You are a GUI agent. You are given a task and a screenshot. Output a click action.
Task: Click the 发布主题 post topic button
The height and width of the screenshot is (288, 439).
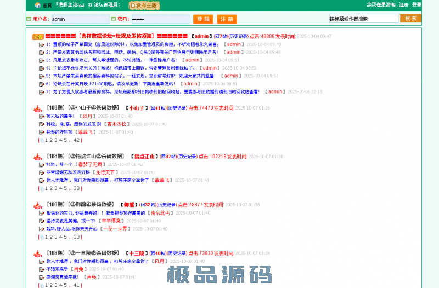144,5
